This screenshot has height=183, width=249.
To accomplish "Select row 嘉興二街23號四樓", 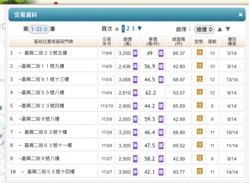I will click(x=127, y=106).
